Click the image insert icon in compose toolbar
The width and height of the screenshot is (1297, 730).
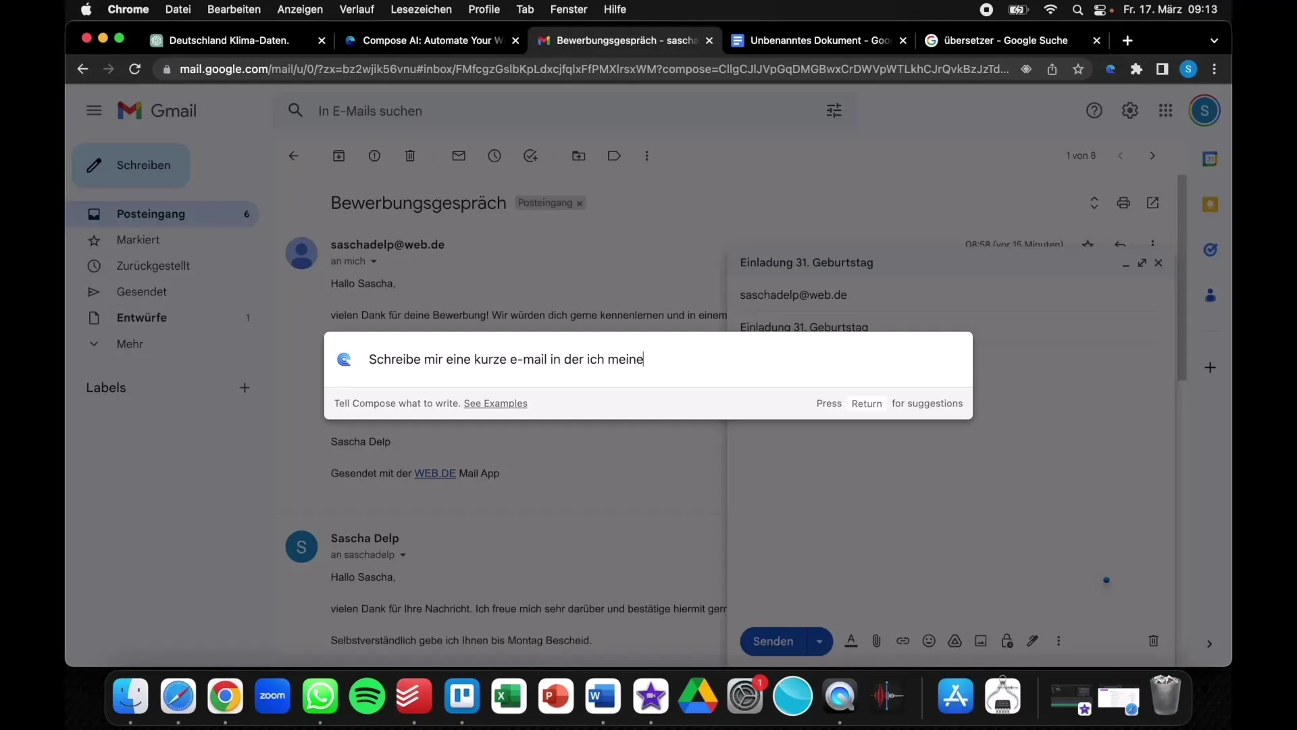tap(980, 641)
